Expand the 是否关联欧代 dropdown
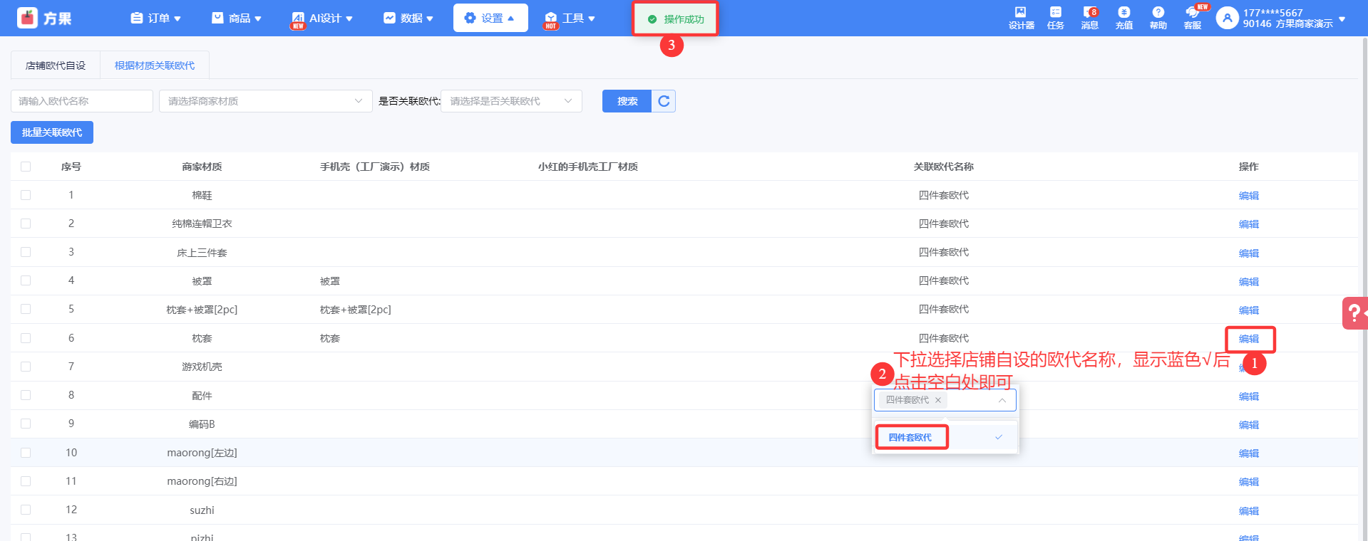Image resolution: width=1368 pixels, height=541 pixels. pyautogui.click(x=511, y=101)
